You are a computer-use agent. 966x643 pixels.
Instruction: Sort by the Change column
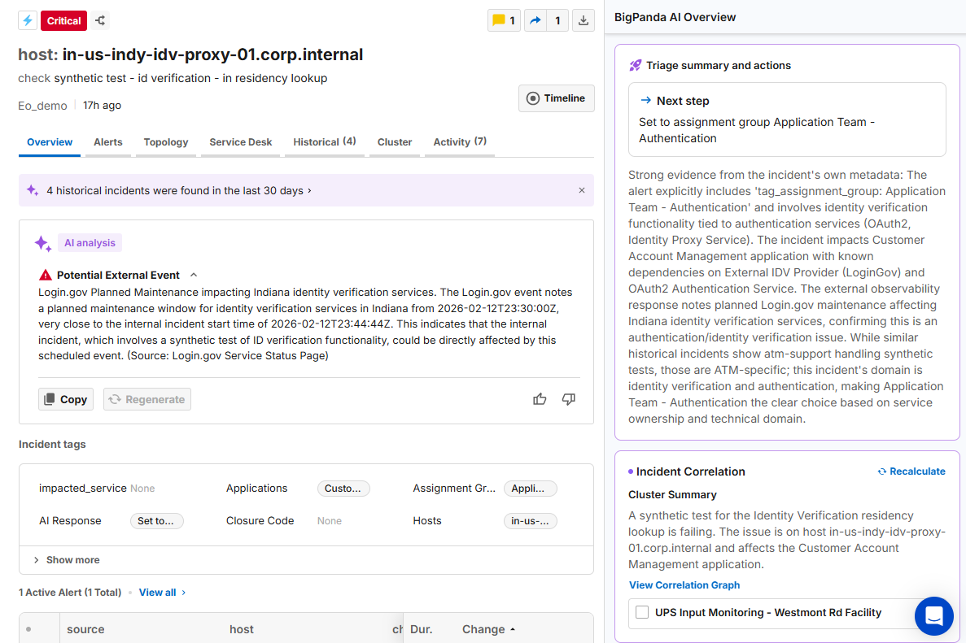pyautogui.click(x=488, y=629)
